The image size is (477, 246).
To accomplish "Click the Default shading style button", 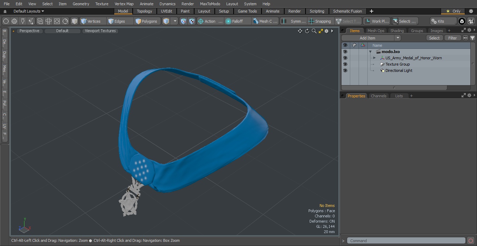I will tap(62, 31).
